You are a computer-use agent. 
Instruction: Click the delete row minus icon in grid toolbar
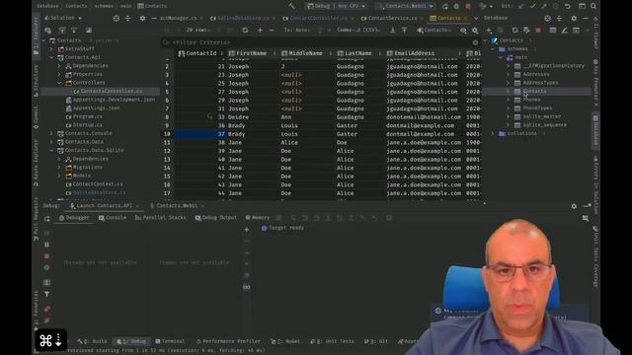point(272,31)
